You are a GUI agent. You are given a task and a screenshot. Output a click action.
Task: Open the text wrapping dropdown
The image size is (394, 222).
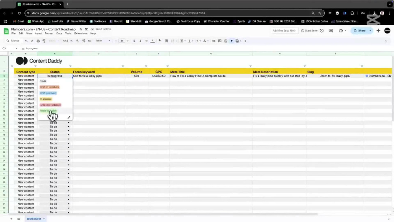pos(198,41)
